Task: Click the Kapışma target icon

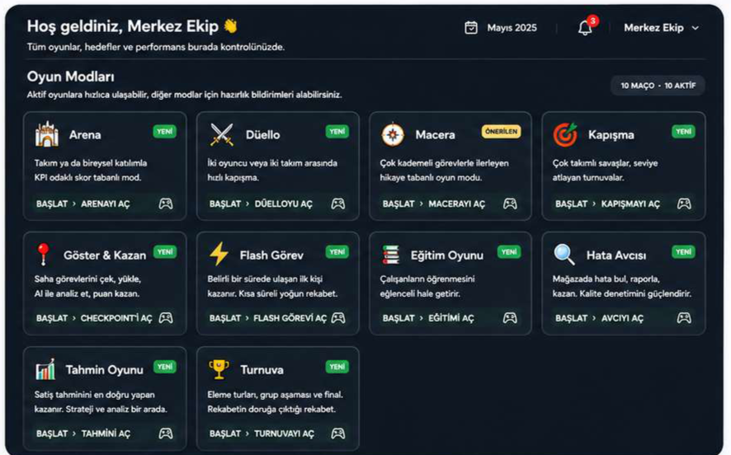Action: [x=565, y=134]
